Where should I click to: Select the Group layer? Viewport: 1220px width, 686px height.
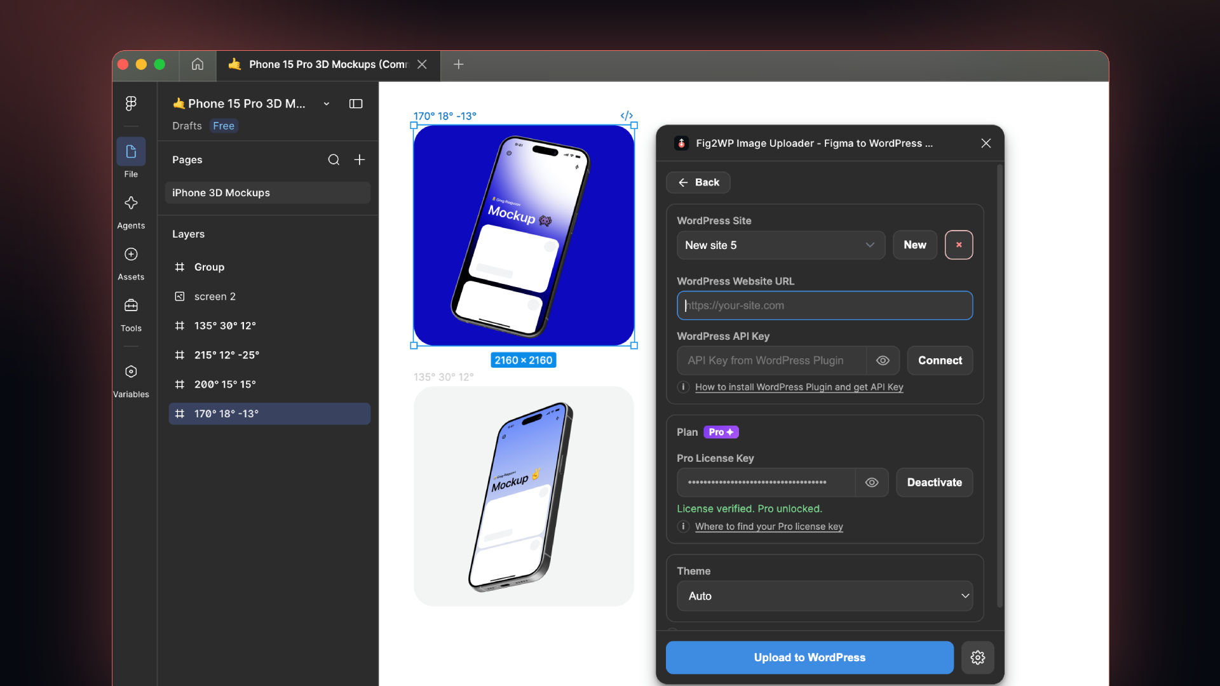tap(269, 267)
